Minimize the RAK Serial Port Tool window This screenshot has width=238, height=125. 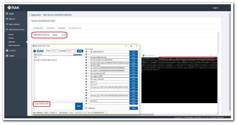(x=126, y=46)
